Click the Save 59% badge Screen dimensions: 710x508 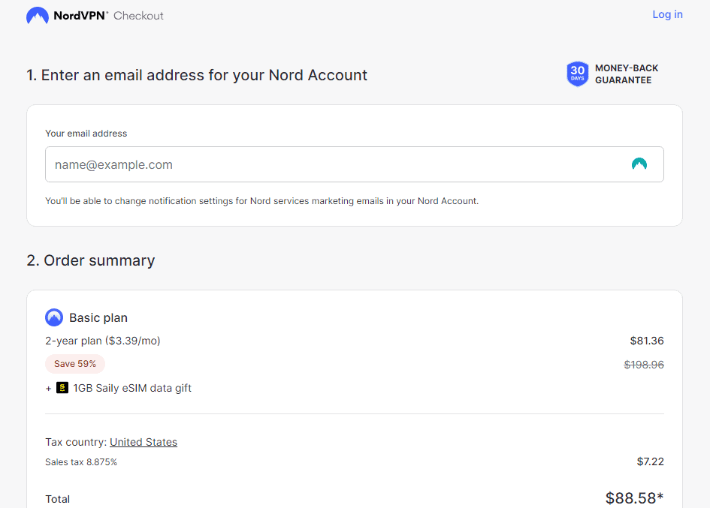tap(75, 364)
